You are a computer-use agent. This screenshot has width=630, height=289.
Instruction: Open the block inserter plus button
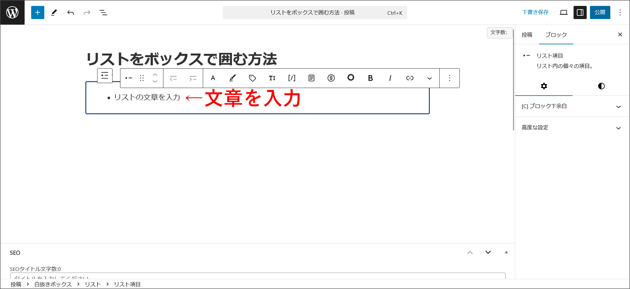(38, 12)
